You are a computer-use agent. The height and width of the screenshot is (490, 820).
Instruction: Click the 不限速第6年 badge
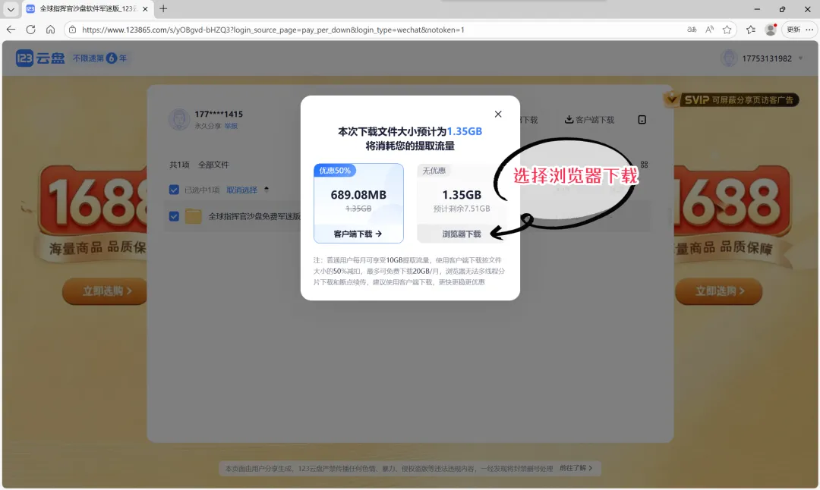pyautogui.click(x=99, y=58)
